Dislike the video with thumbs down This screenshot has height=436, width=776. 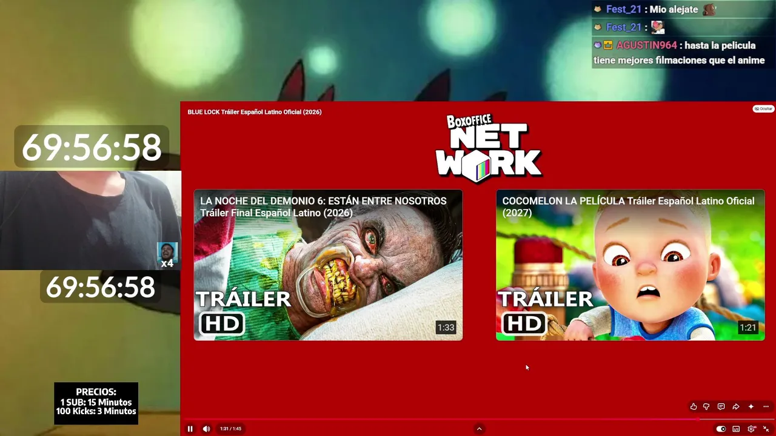point(706,406)
